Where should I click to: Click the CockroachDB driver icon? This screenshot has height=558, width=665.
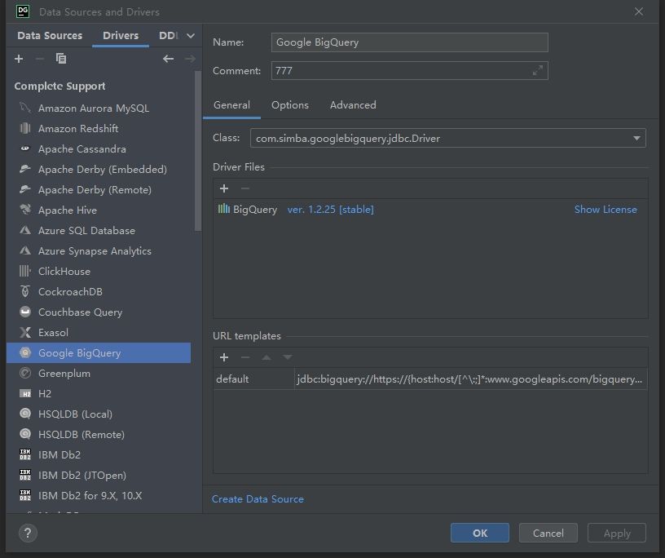coord(25,291)
